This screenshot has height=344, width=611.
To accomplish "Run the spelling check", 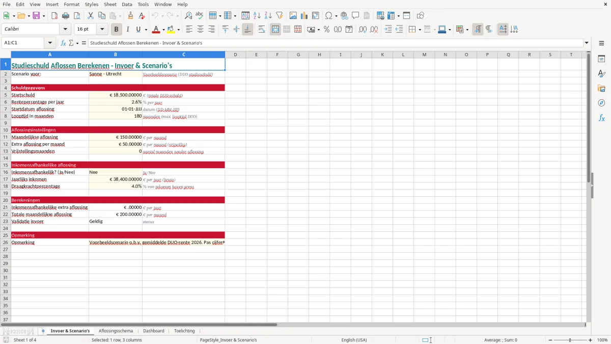I will tap(200, 16).
